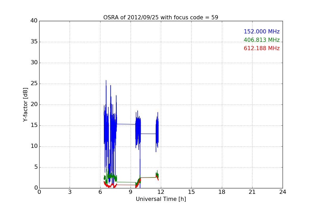Click the x-axis tick value 6

point(100,192)
